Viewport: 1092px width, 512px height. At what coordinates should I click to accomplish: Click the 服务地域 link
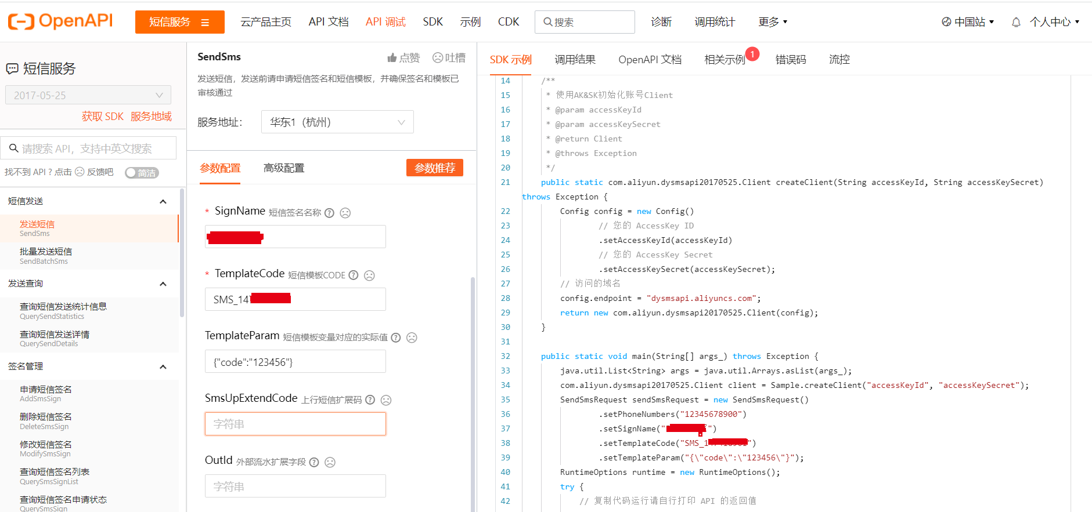(x=151, y=117)
